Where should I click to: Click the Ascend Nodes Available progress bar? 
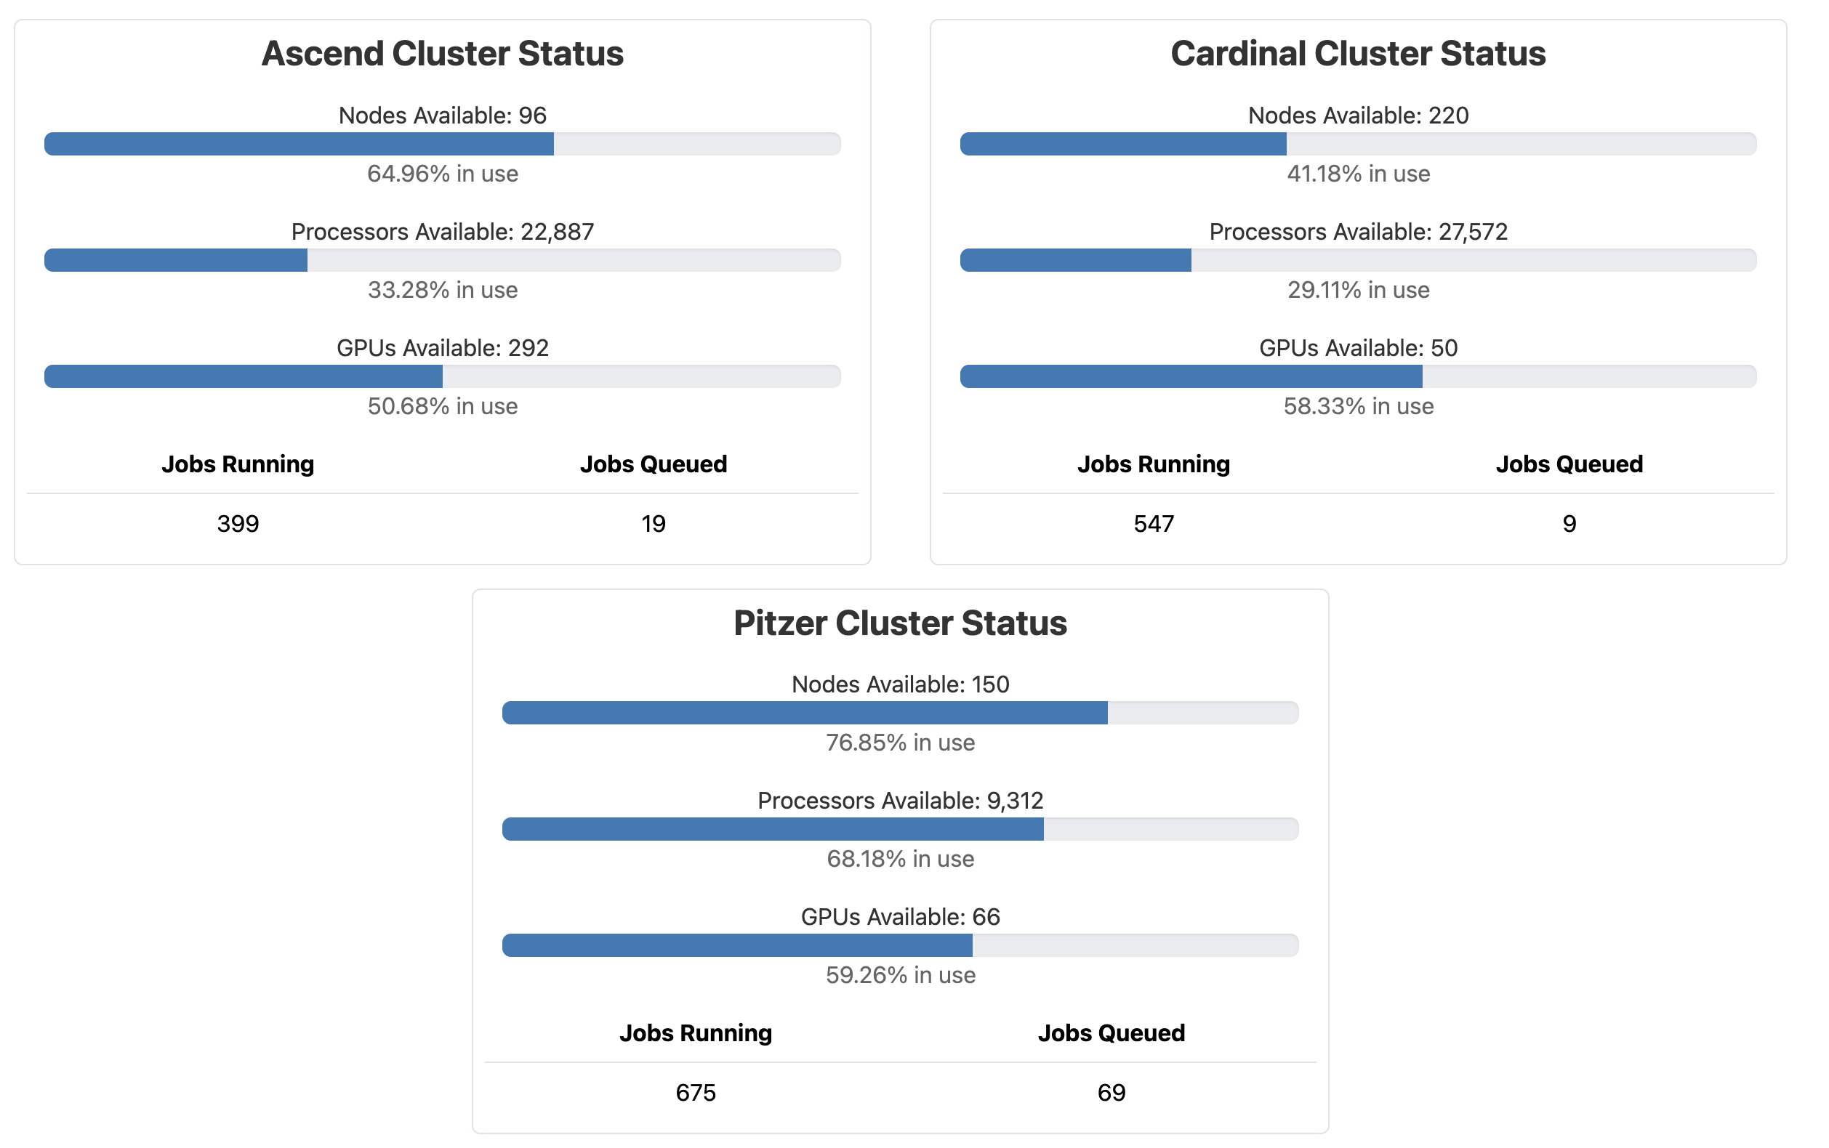click(442, 145)
